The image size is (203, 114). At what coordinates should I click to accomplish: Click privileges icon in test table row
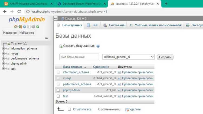119,96
